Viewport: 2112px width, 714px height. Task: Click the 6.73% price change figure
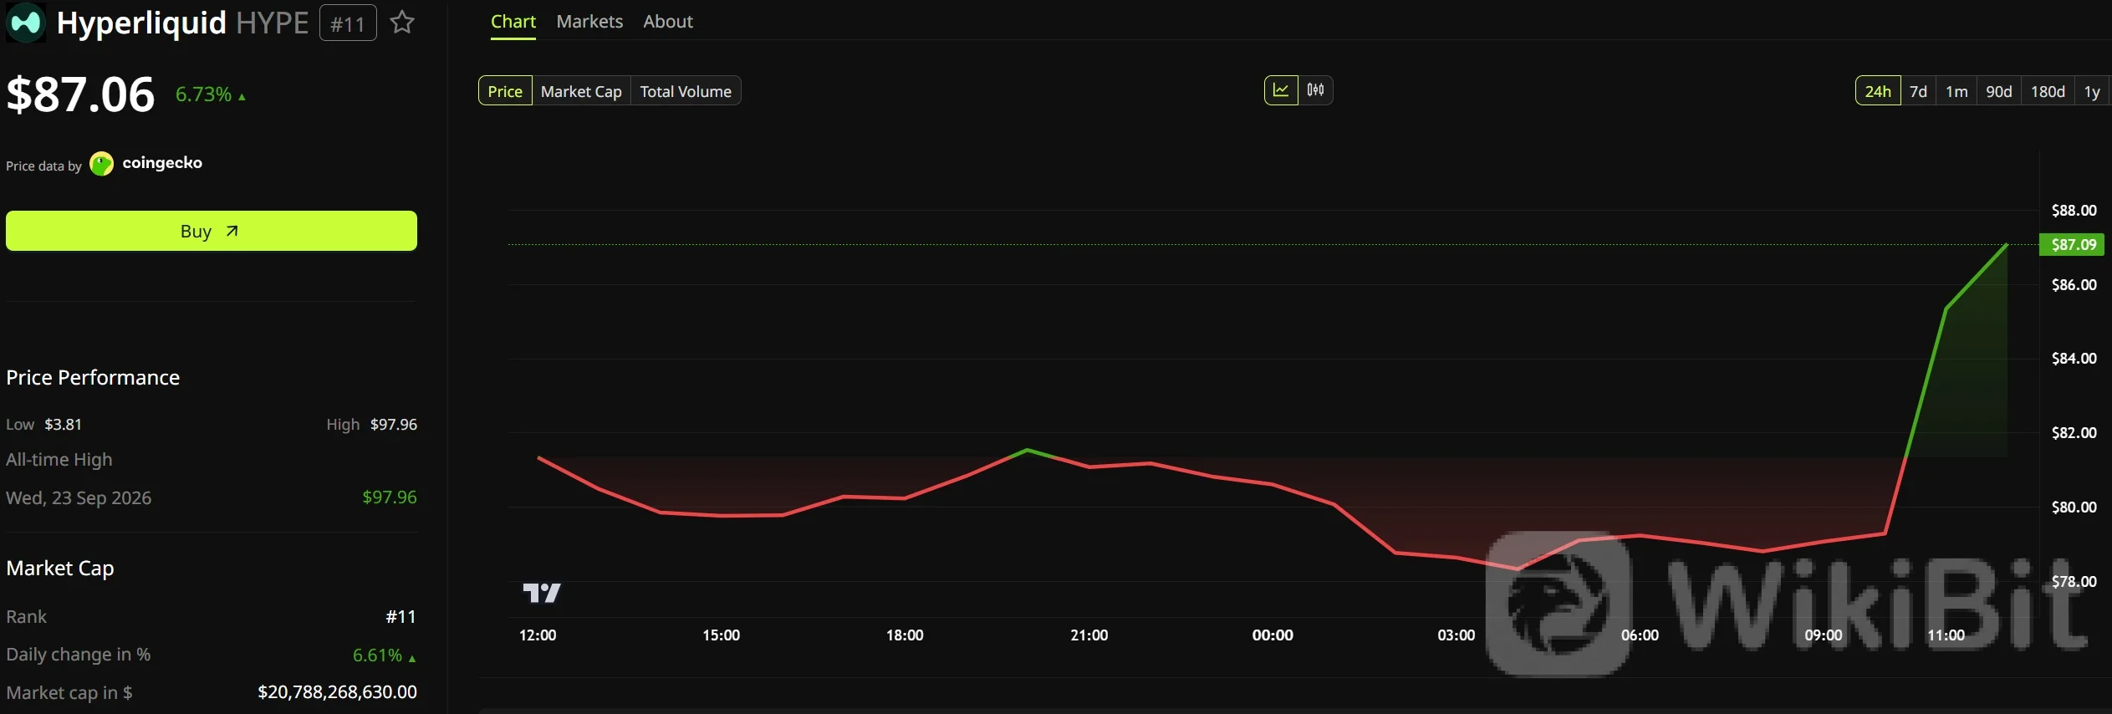point(203,94)
